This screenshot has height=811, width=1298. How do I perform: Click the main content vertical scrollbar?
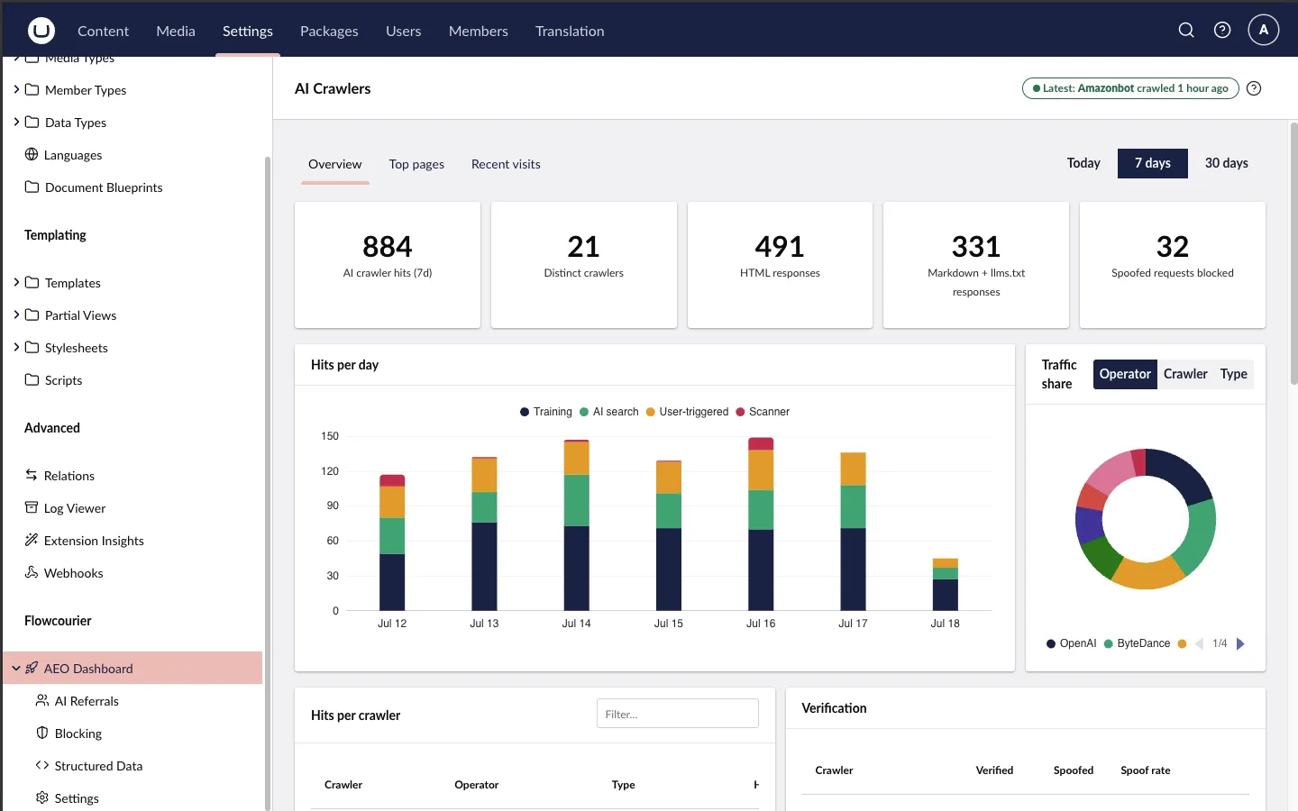[x=1293, y=254]
